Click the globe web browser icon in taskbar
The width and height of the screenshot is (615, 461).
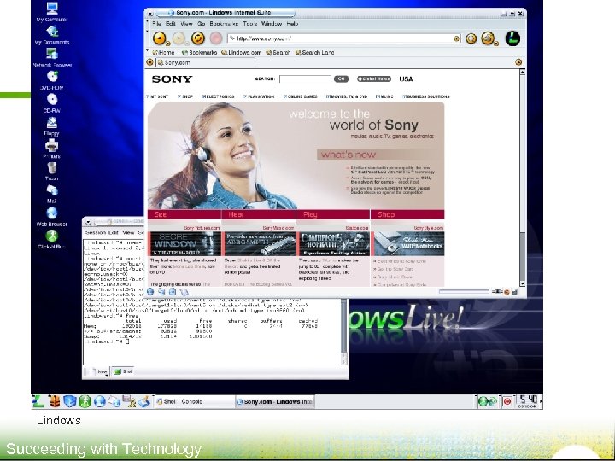(x=100, y=401)
